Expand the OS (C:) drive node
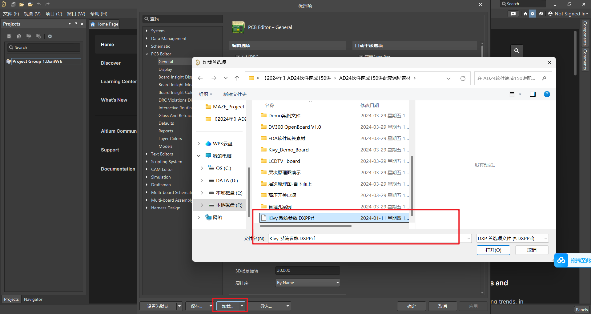The height and width of the screenshot is (314, 591). point(202,168)
